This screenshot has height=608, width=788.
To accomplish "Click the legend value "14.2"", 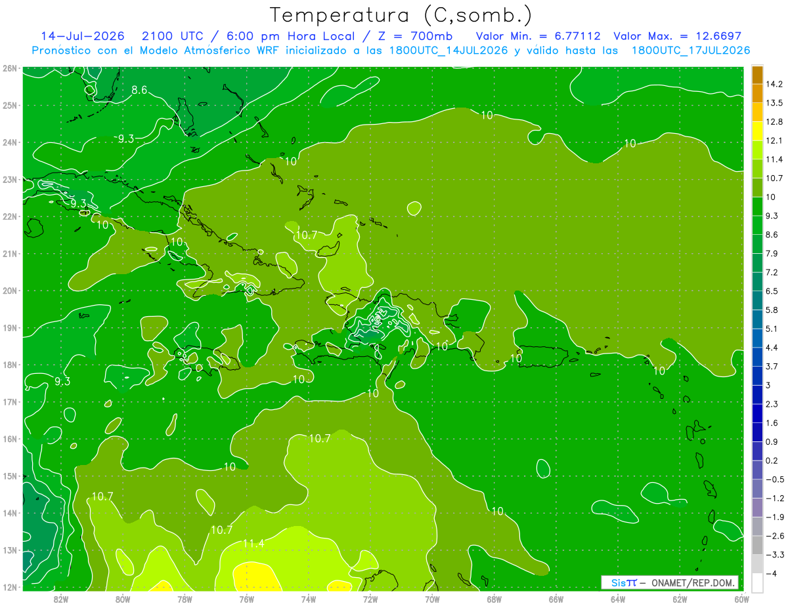I will (x=775, y=84).
